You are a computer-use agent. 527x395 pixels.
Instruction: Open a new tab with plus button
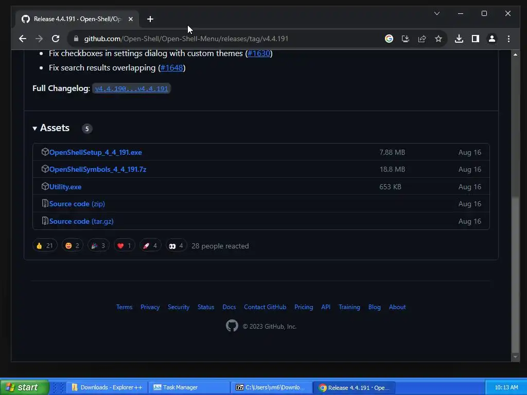[x=150, y=19]
